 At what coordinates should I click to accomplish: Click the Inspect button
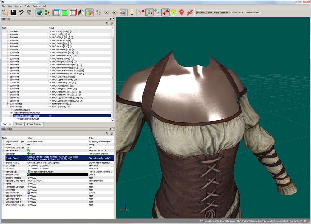(233, 12)
